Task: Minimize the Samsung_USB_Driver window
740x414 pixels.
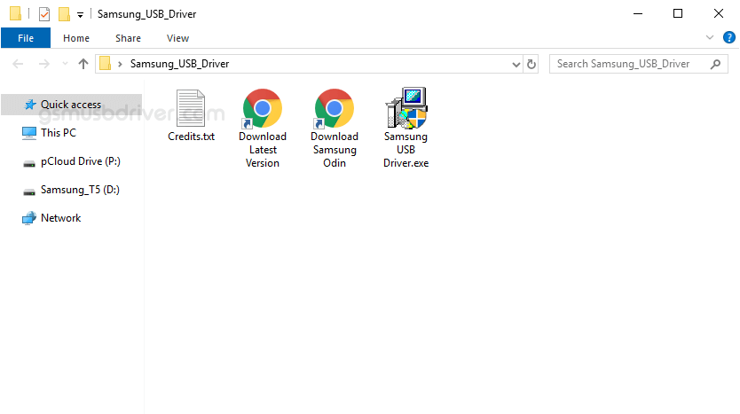Action: tap(638, 13)
